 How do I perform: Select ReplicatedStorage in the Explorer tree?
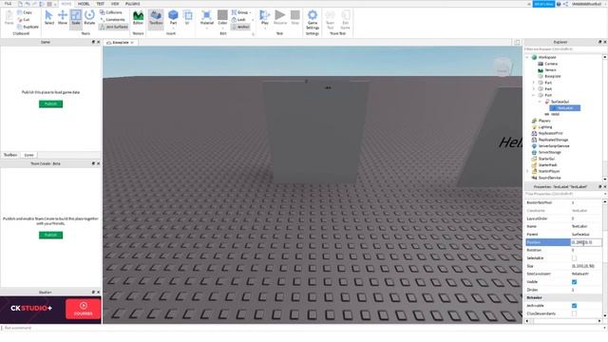[553, 140]
